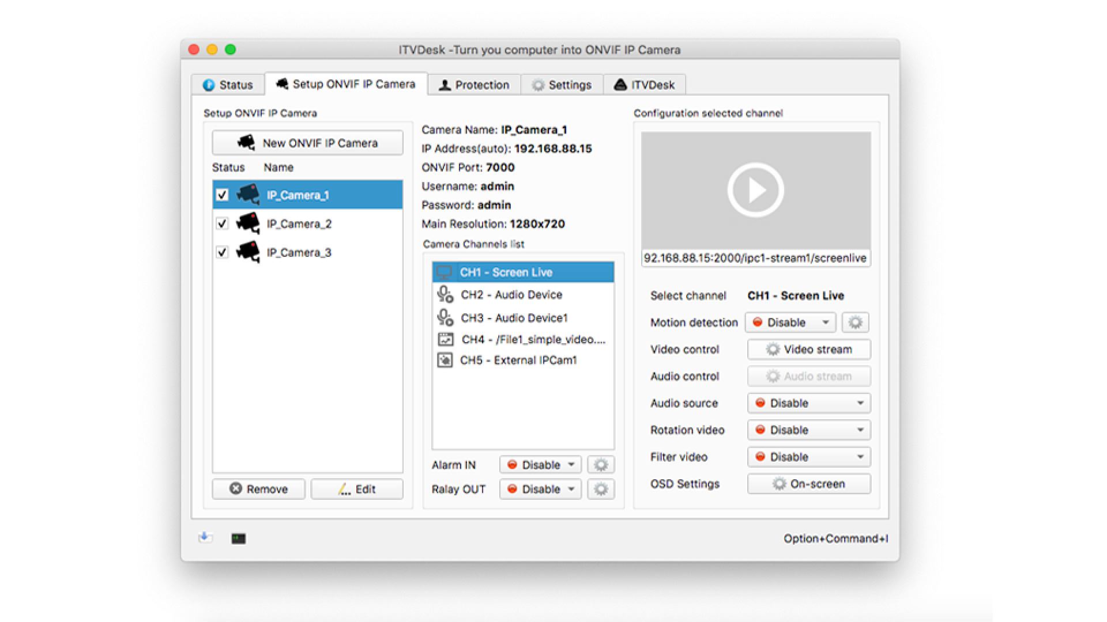Click the disabled Audio stream button
1107x622 pixels.
(809, 376)
